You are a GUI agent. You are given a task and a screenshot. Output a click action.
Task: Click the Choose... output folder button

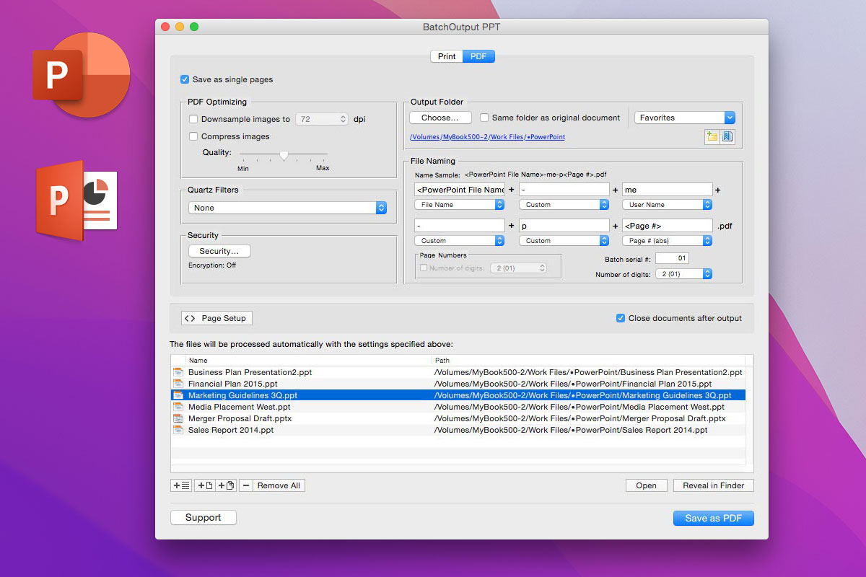click(x=440, y=118)
